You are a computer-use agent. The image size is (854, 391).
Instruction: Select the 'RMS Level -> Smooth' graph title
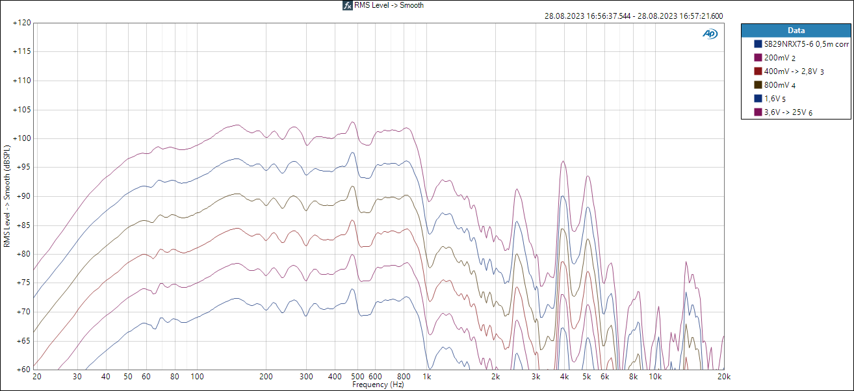pyautogui.click(x=389, y=5)
